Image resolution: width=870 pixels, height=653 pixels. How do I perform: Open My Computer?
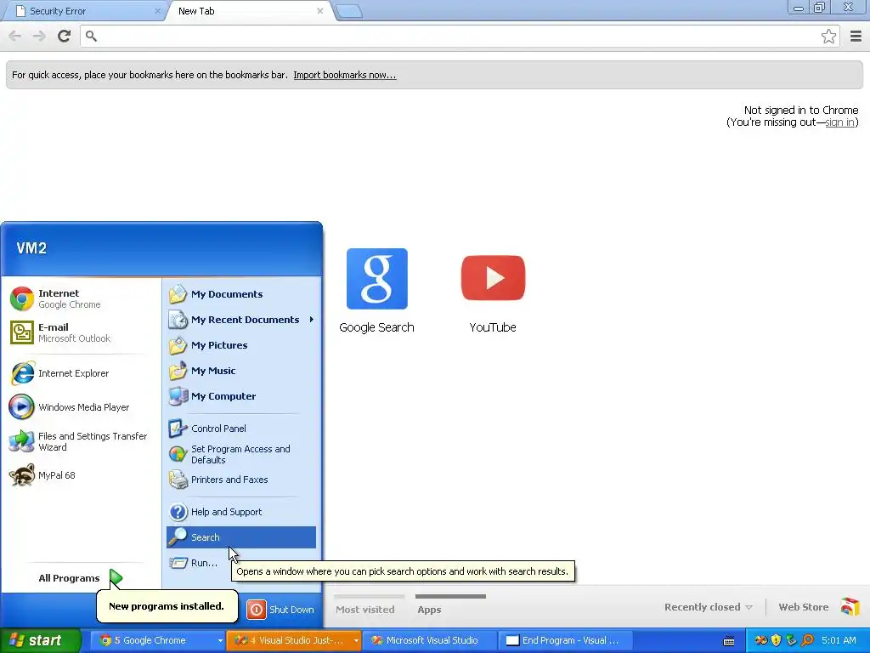pos(241,396)
